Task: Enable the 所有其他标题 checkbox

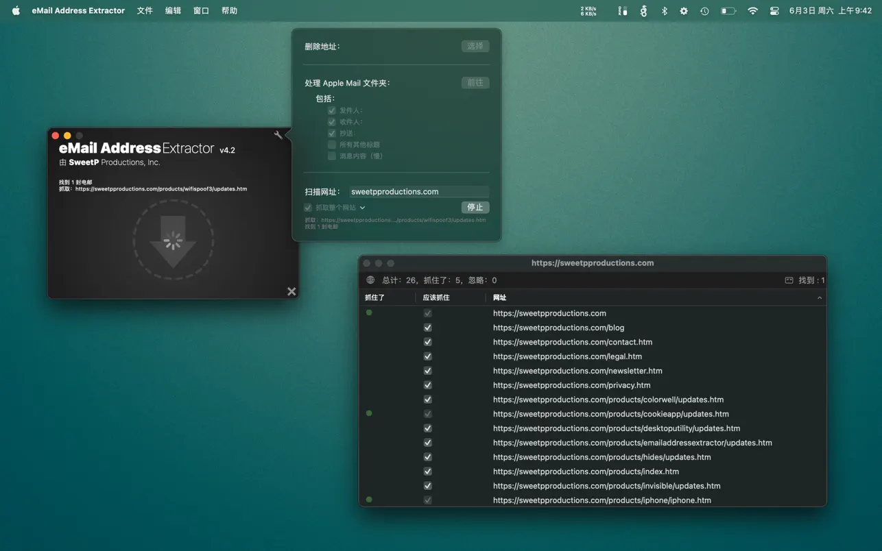Action: pos(332,145)
